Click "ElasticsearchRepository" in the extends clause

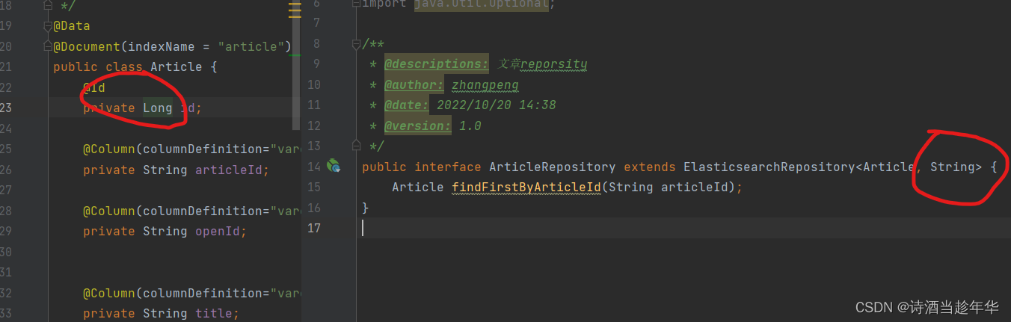pos(769,167)
